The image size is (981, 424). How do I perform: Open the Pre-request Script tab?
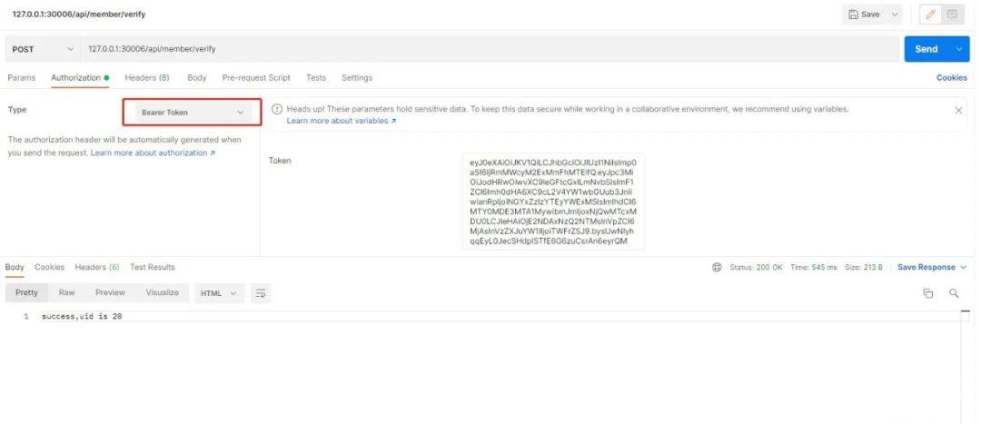256,77
